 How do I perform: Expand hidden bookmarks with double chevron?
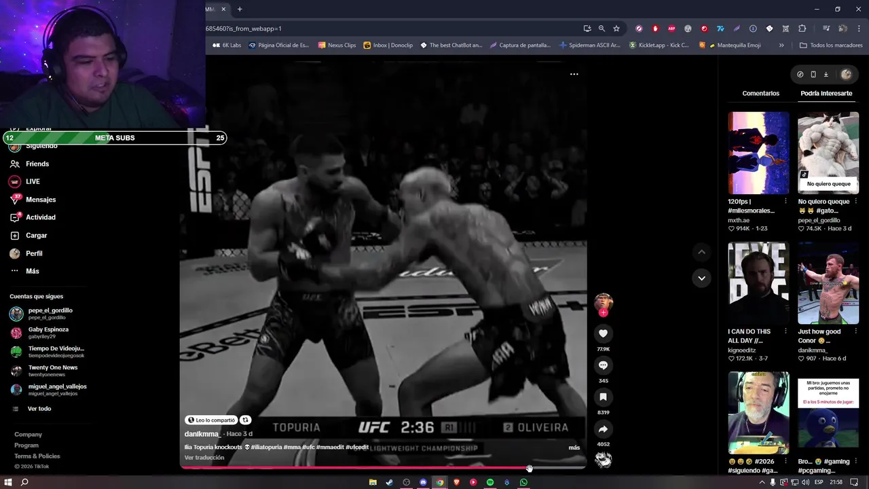pyautogui.click(x=781, y=46)
